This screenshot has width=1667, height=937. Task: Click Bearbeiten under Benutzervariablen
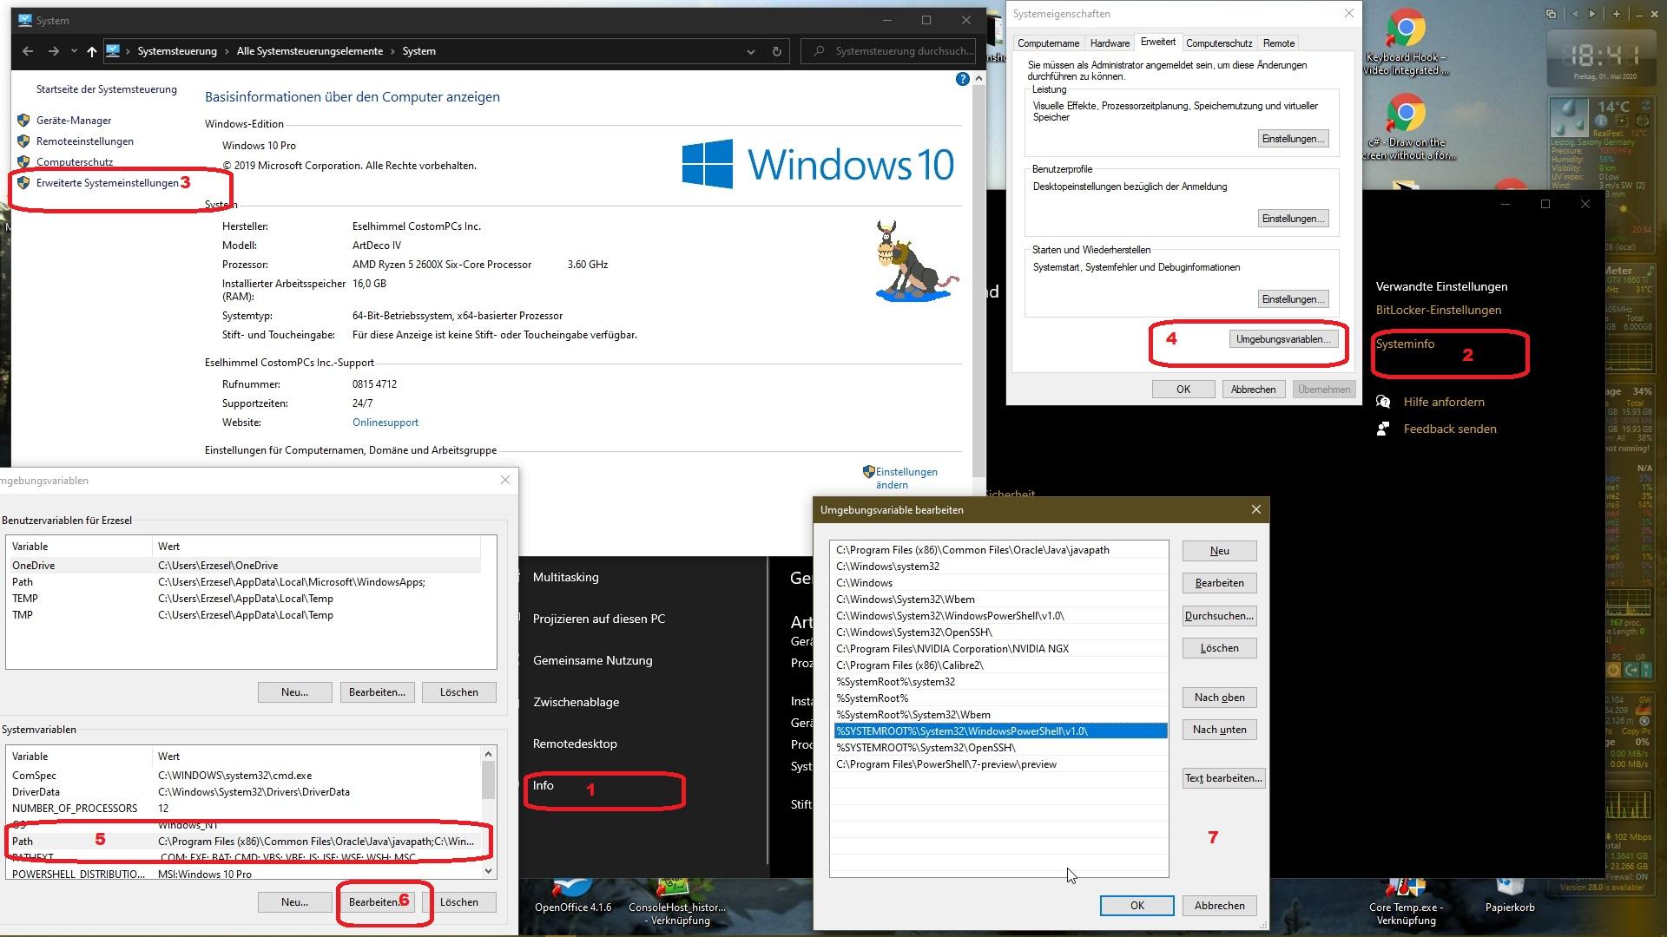(x=377, y=692)
